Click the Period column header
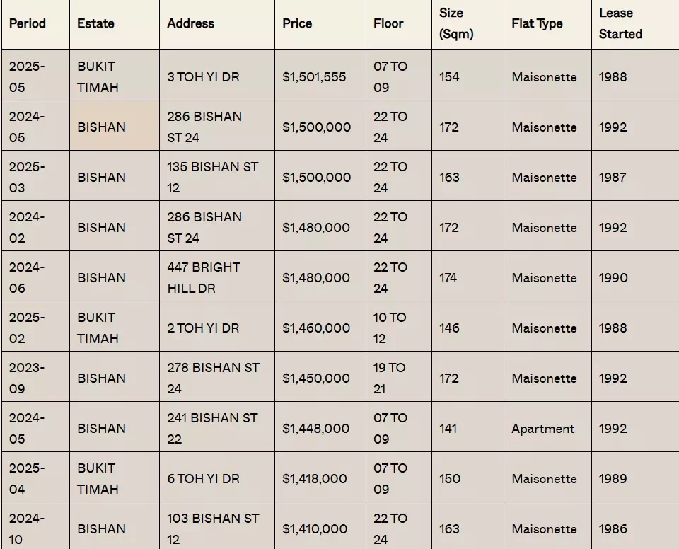Viewport: 679px width, 549px height. [35, 24]
